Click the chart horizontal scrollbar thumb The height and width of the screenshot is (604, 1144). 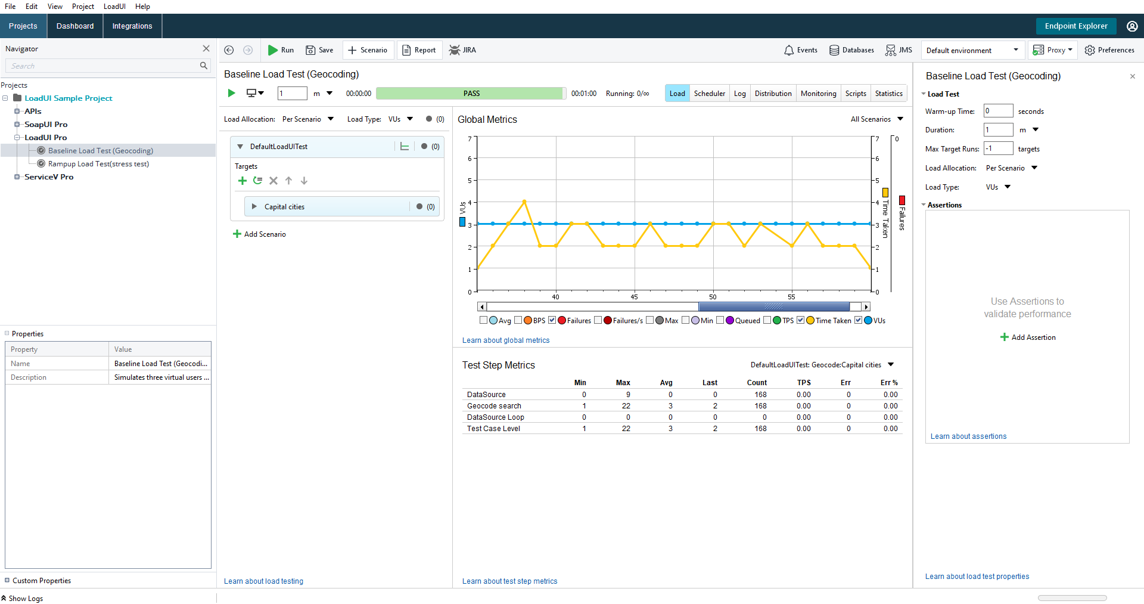774,306
